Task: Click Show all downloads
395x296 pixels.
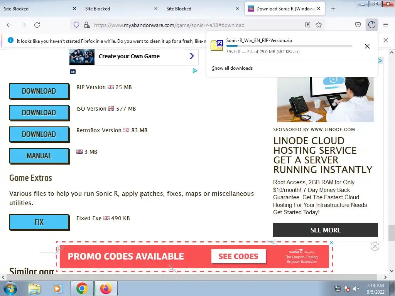Action: click(232, 68)
